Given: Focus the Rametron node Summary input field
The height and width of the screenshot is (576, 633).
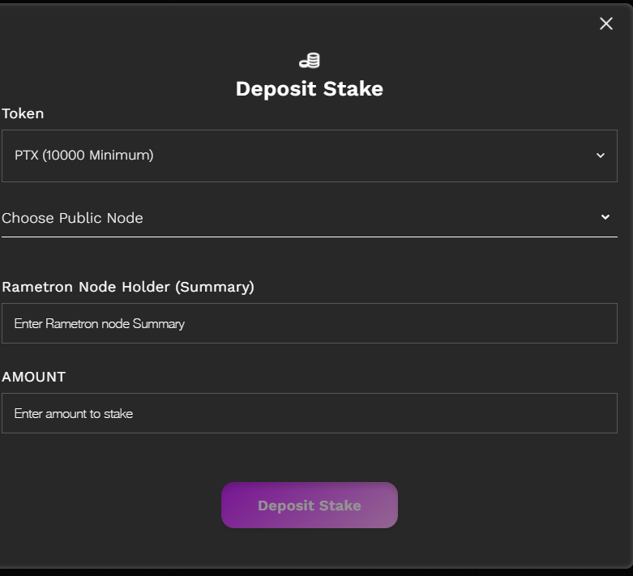Looking at the screenshot, I should point(309,323).
